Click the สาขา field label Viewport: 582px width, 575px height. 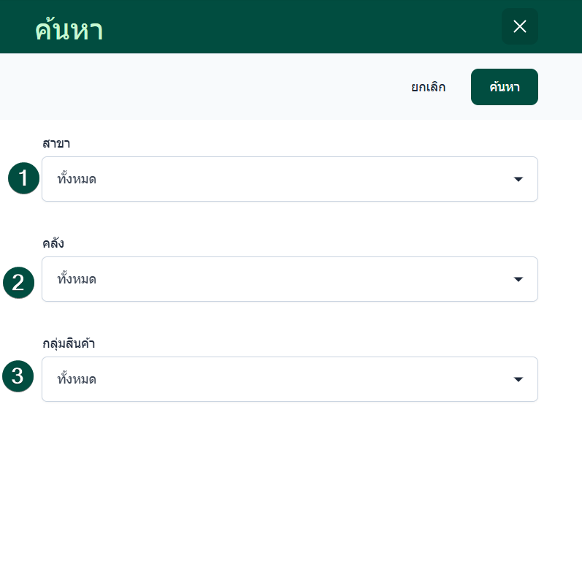(56, 142)
